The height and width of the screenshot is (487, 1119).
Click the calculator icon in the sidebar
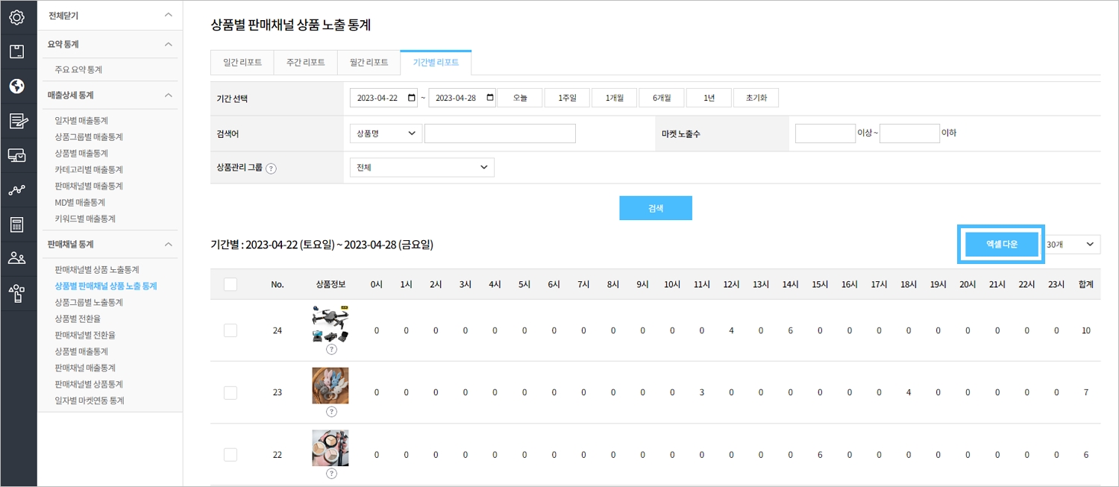[x=17, y=224]
